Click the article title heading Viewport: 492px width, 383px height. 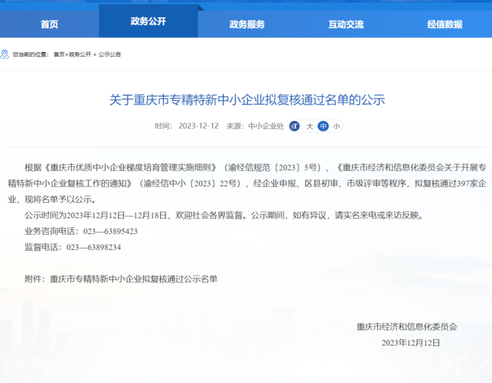coord(247,100)
